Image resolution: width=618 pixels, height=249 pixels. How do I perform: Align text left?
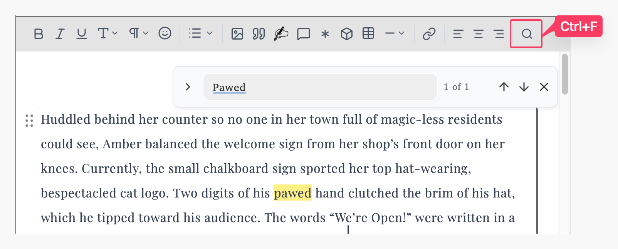pyautogui.click(x=458, y=34)
